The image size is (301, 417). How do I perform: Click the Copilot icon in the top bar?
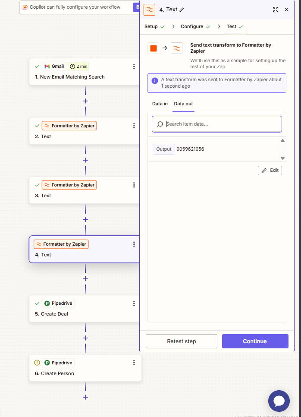(25, 7)
